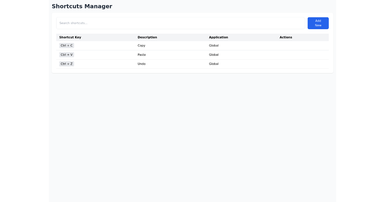Image resolution: width=385 pixels, height=202 pixels.
Task: Click the Application column header
Action: pos(218,37)
